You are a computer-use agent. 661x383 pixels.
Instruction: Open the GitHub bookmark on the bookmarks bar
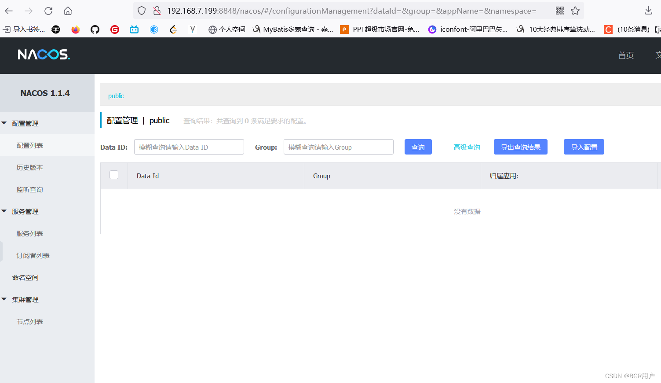point(95,29)
